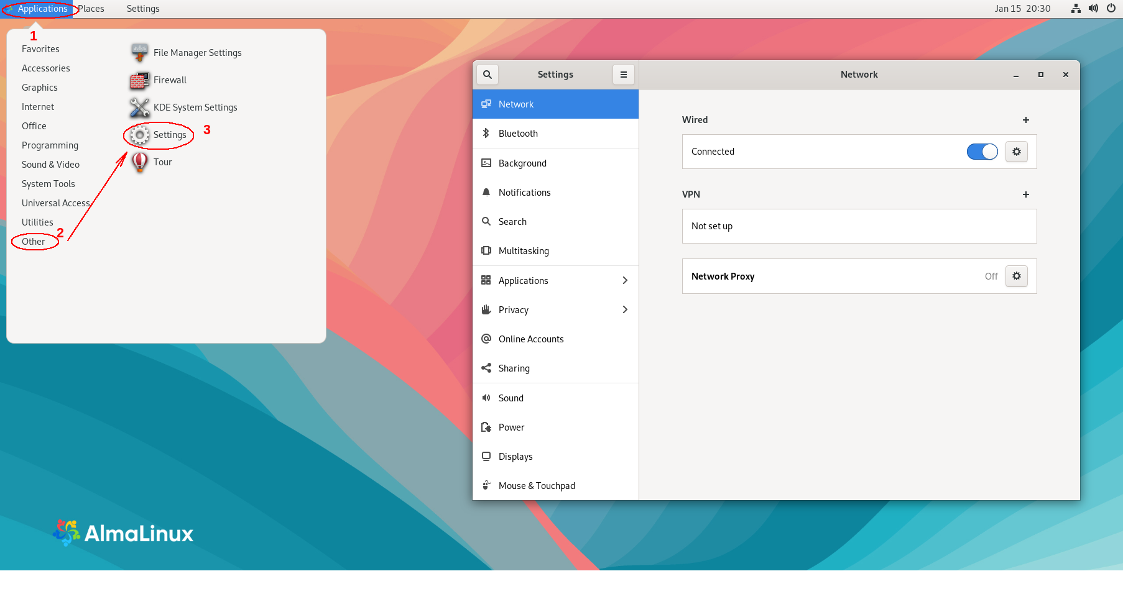Toggle the Wired connection switch off
Viewport: 1123px width, 589px height.
coord(982,152)
